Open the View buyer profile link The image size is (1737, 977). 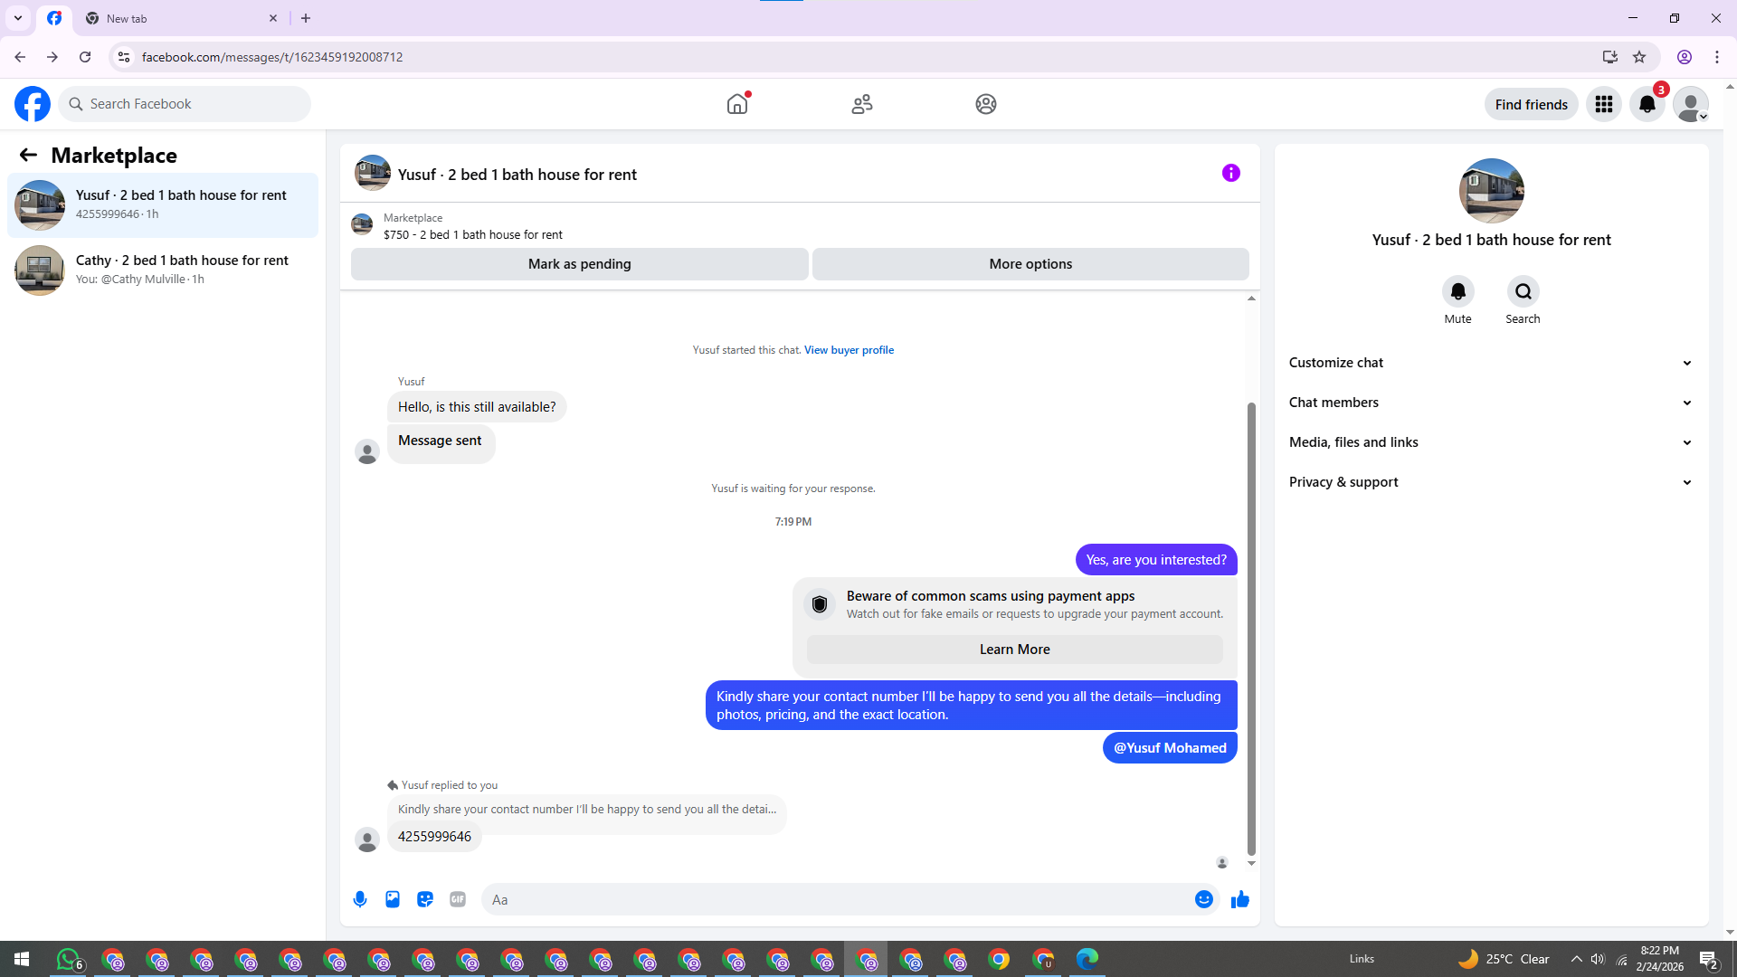pyautogui.click(x=849, y=350)
